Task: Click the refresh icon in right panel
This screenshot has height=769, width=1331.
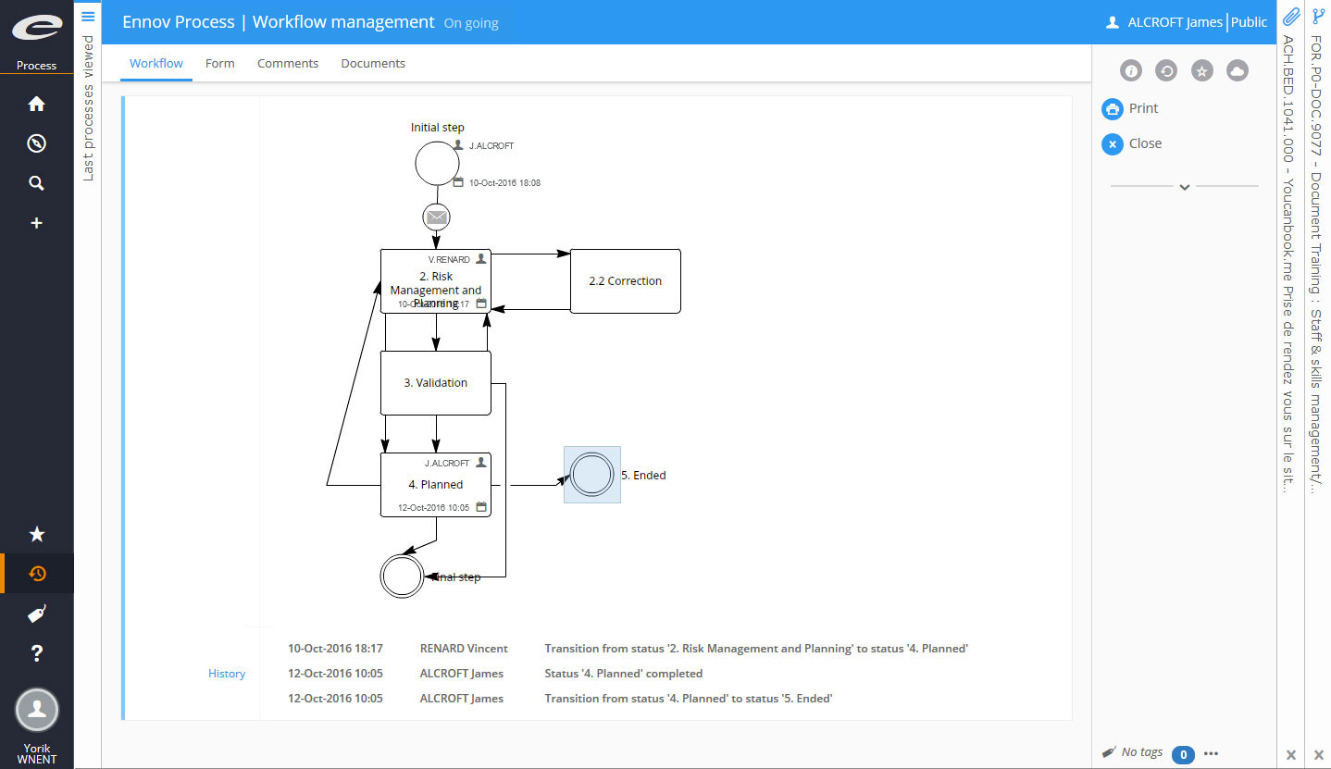Action: tap(1166, 70)
